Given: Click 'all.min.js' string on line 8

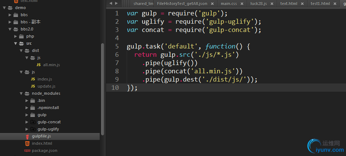Looking at the screenshot, I should coord(214,71).
